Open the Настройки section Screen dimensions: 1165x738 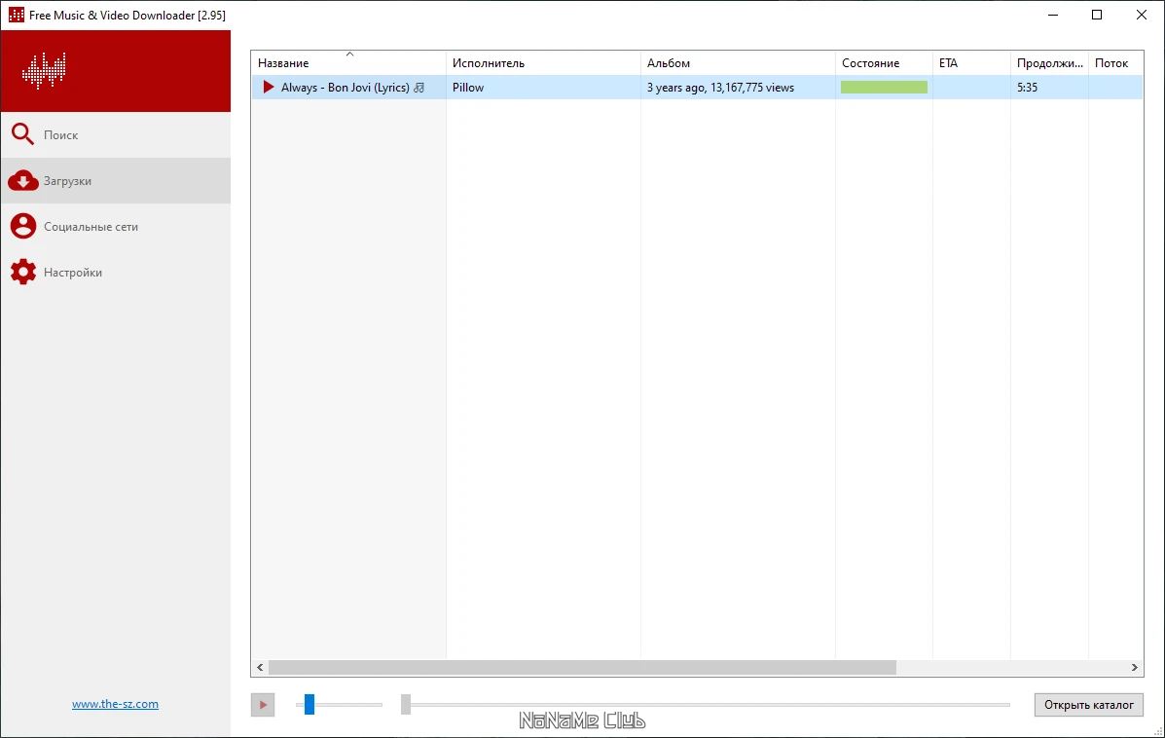click(116, 272)
